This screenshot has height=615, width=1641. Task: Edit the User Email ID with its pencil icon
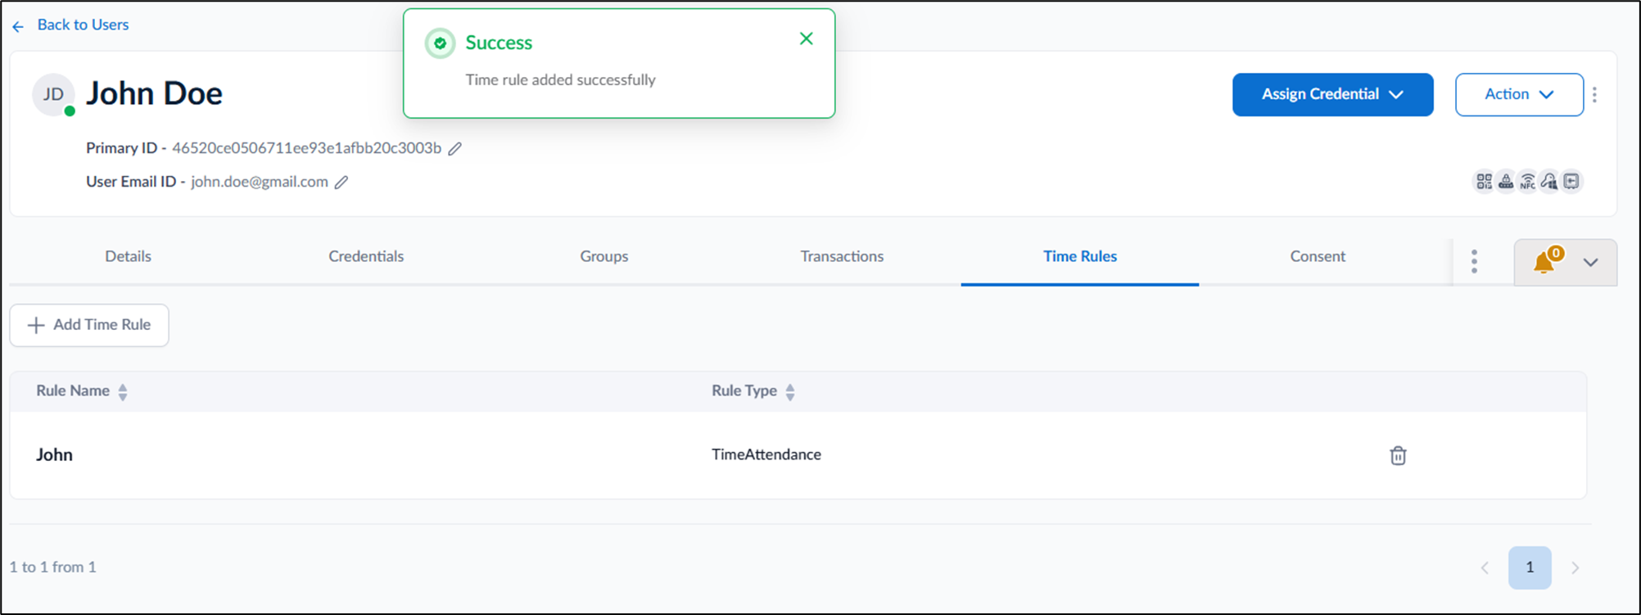(x=341, y=182)
